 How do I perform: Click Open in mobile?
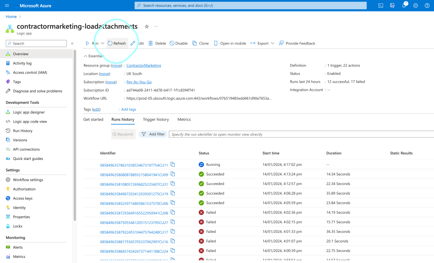pyautogui.click(x=230, y=43)
